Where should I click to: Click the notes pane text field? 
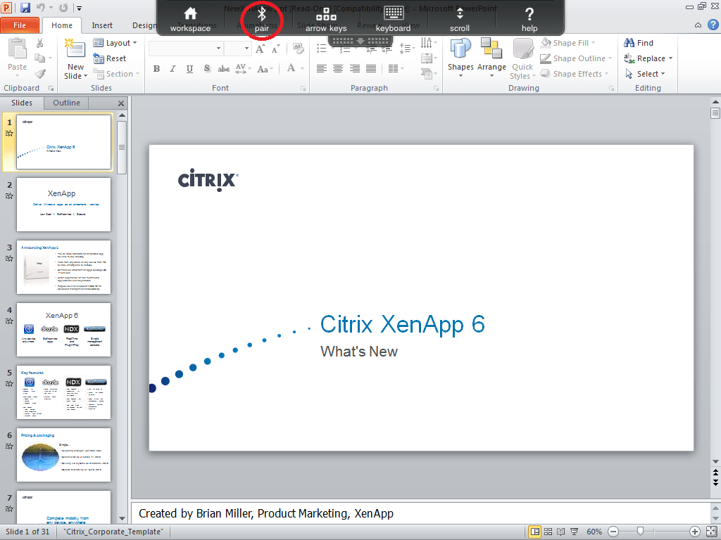point(421,513)
